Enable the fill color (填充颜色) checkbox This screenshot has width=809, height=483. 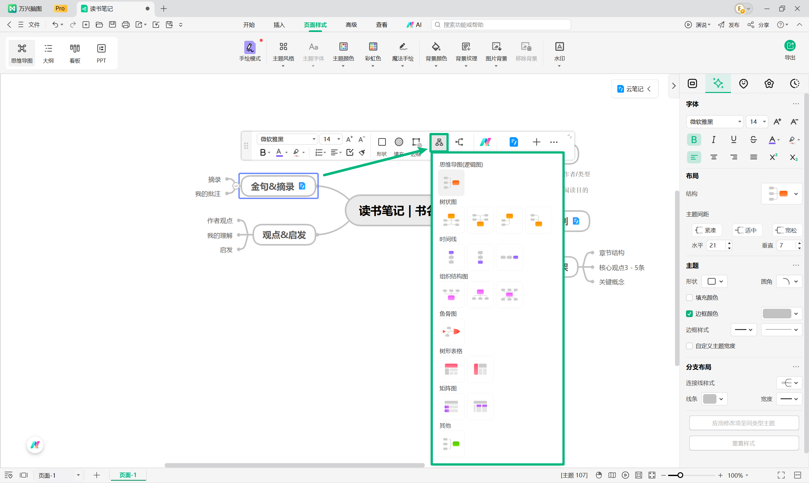(689, 297)
